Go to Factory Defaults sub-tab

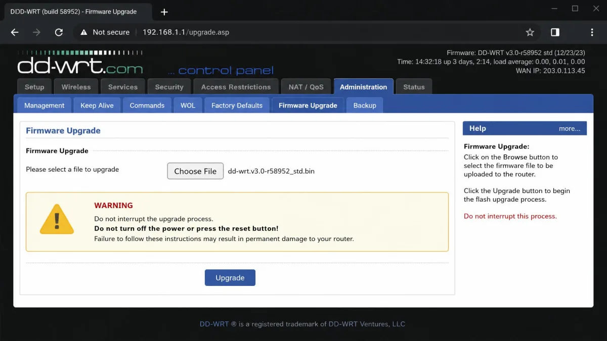pos(237,106)
